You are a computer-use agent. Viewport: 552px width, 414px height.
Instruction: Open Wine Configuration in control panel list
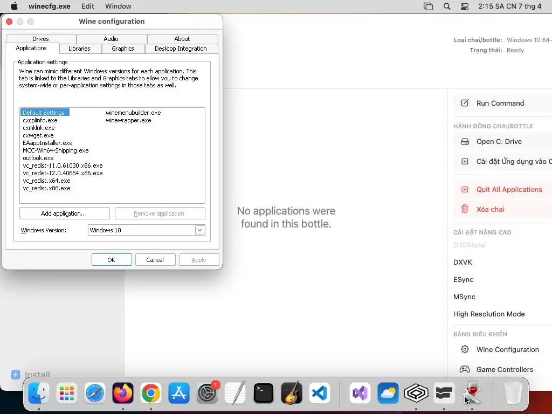click(x=508, y=349)
